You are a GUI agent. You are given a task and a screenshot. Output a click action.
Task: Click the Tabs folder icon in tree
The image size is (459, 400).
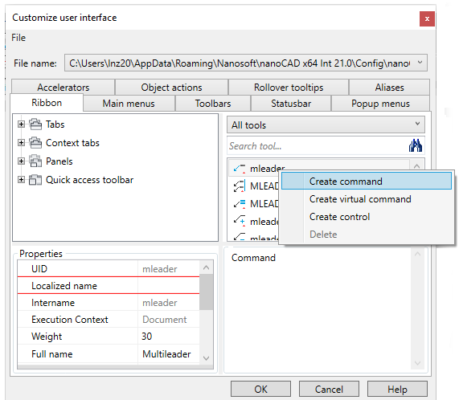click(35, 124)
